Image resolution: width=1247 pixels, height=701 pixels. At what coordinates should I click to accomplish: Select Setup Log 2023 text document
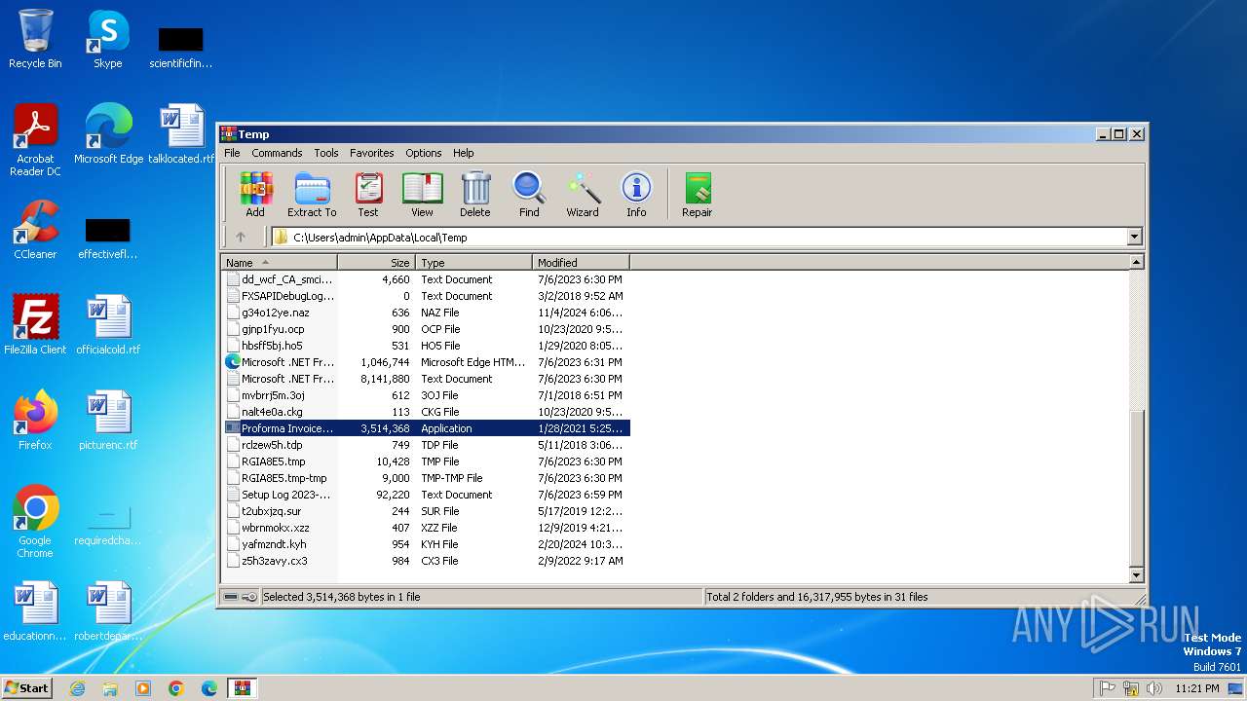427,495
